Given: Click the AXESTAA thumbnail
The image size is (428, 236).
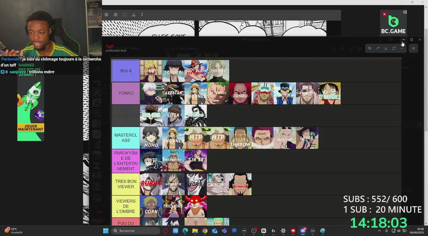Looking at the screenshot, I should pyautogui.click(x=173, y=93).
